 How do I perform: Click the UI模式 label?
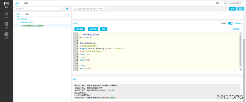tap(224, 23)
